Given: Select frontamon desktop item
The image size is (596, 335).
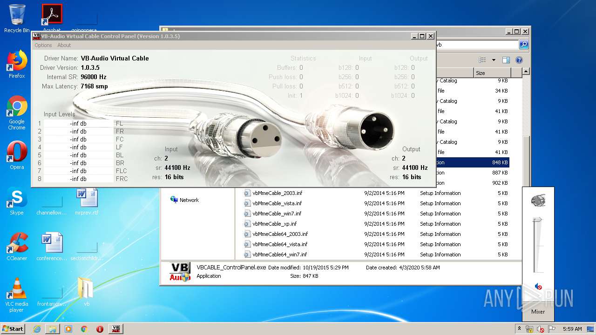Looking at the screenshot, I should click(52, 295).
